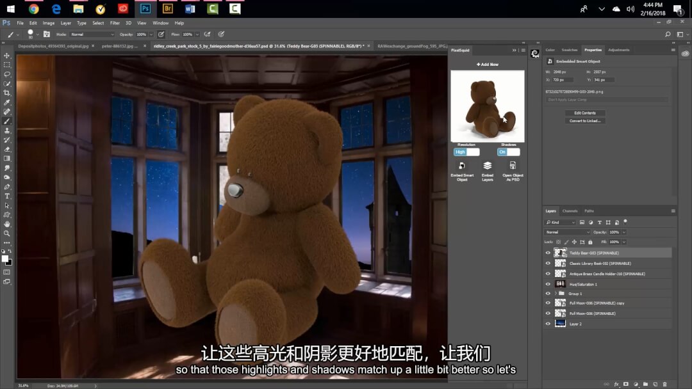
Task: Open the layer Fill dropdown arrow
Action: coord(624,242)
